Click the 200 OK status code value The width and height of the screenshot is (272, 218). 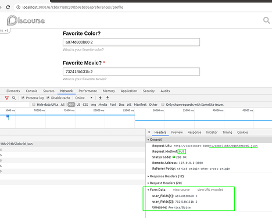(x=181, y=157)
